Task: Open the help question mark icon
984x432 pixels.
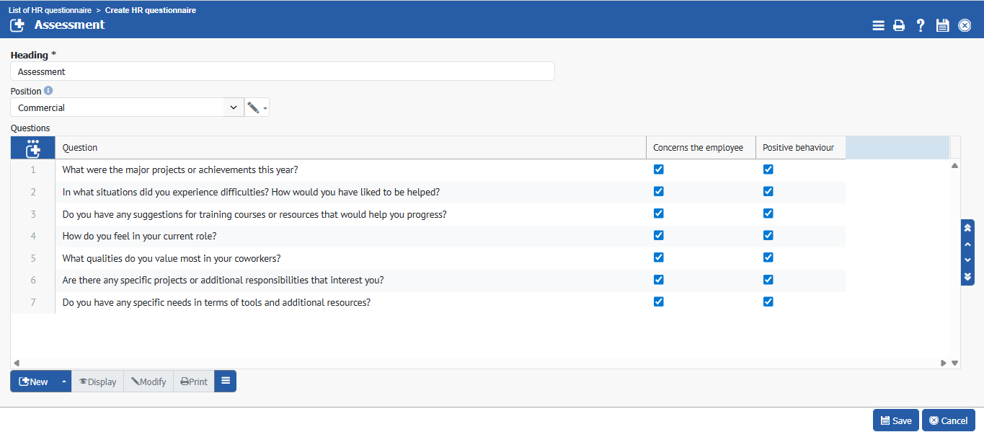Action: [x=921, y=26]
